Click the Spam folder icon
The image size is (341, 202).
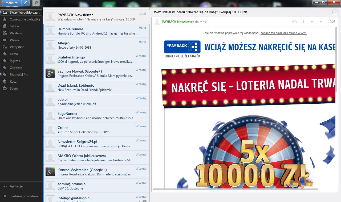coord(5,89)
